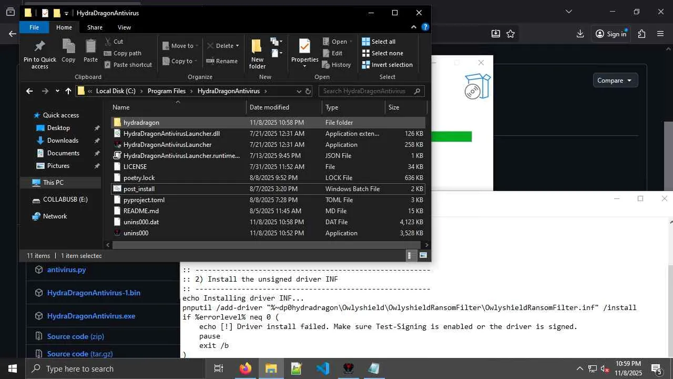Open the HydraDragonAntivirus-1.bin asset link
Screen dimensions: 673x379
click(x=94, y=293)
